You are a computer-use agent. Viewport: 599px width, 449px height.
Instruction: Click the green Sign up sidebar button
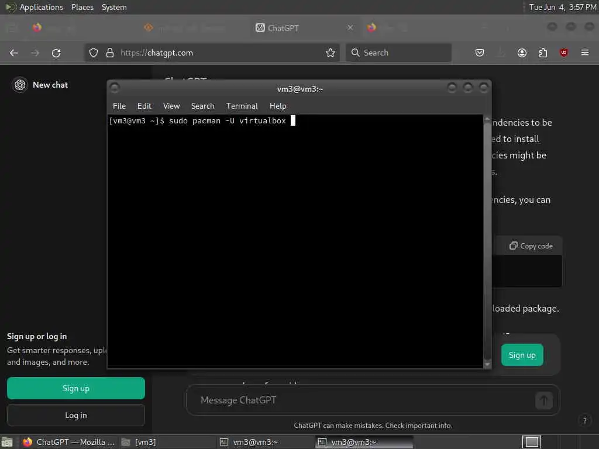pos(76,388)
